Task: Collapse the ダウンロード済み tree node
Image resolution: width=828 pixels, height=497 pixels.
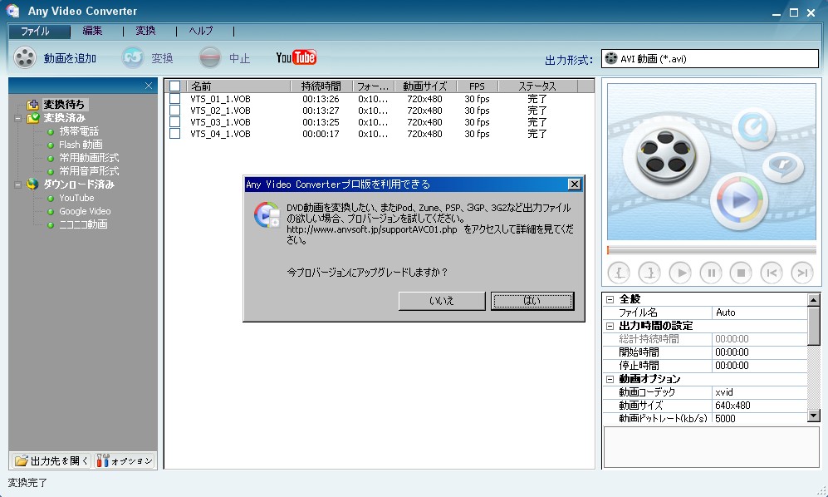Action: coord(18,185)
